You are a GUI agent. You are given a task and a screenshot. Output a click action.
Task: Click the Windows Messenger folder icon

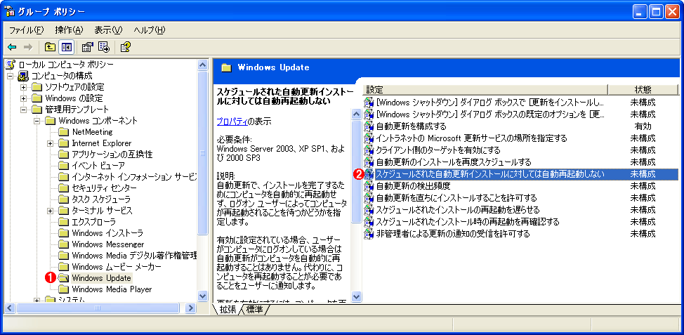pos(64,244)
